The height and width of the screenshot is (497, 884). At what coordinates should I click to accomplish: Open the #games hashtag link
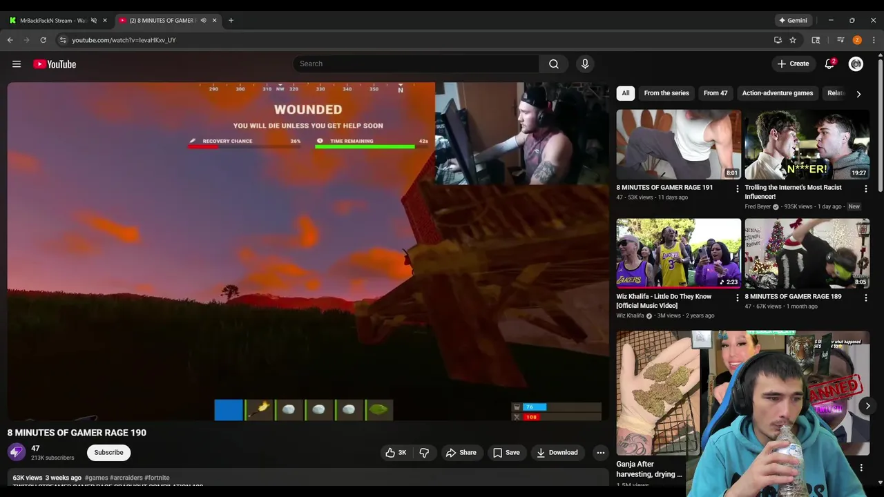[96, 478]
